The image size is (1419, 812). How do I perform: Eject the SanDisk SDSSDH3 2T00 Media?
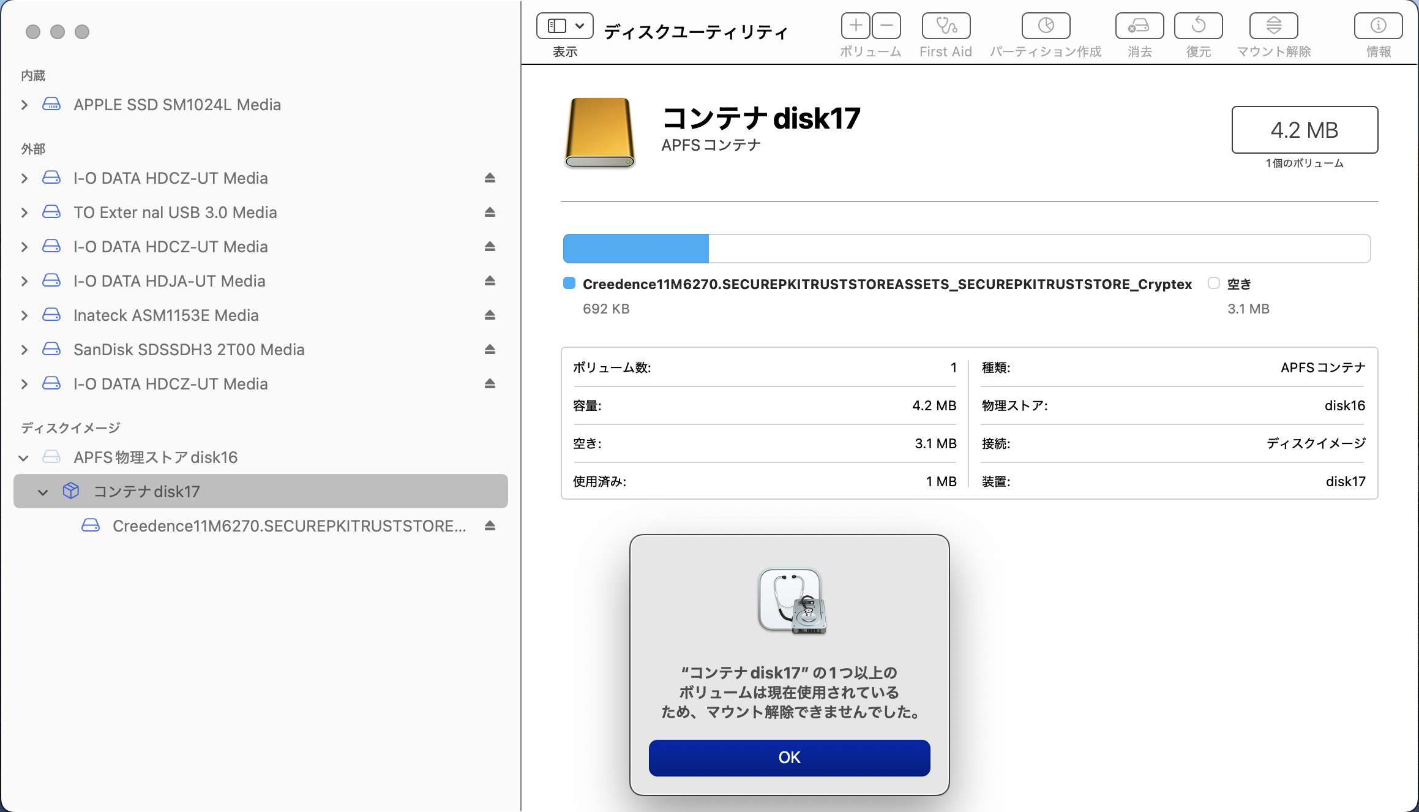[x=490, y=350]
